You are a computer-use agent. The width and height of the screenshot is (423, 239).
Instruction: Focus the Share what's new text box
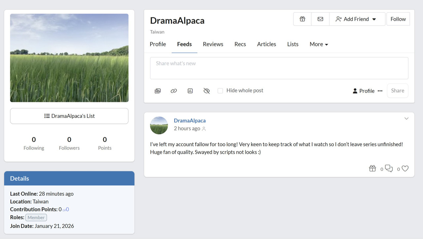pos(279,68)
